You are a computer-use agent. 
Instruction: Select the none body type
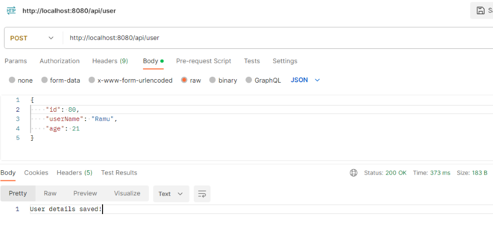pos(12,80)
